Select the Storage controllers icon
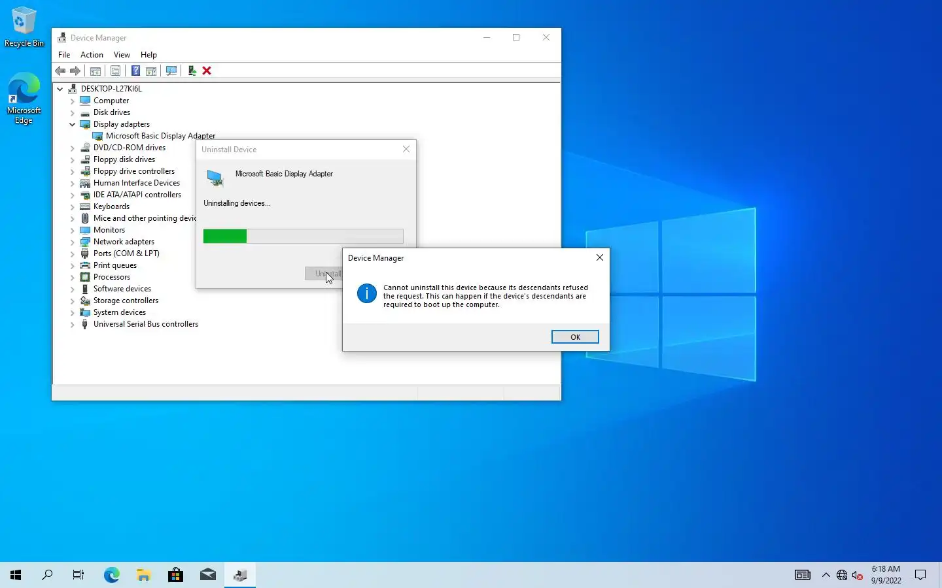The image size is (942, 588). click(x=85, y=301)
